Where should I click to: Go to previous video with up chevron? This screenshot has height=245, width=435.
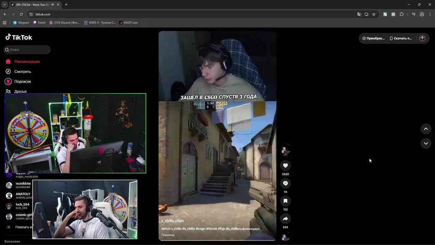[x=426, y=129]
